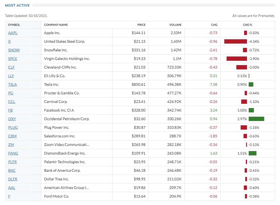This screenshot has height=205, width=280.
Task: Select the Zoom Video Communicati… name
Action: [x=67, y=145]
